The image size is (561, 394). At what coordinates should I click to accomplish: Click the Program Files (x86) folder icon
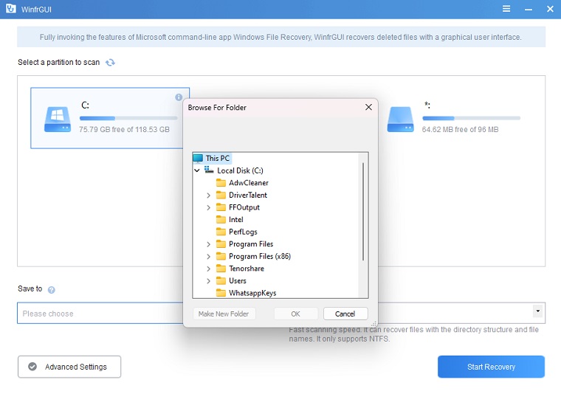(x=221, y=256)
